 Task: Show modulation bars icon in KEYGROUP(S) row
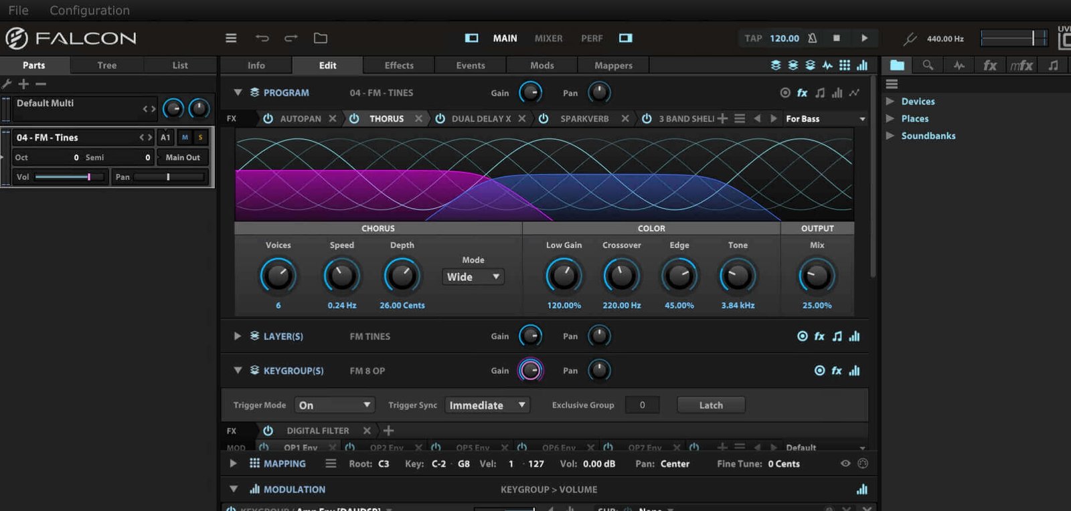(x=854, y=371)
